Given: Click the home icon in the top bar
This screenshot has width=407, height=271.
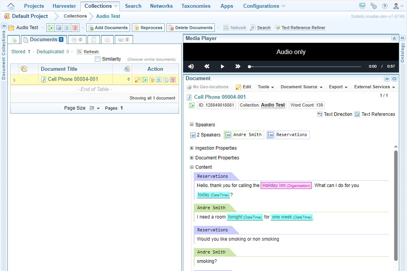Looking at the screenshot, I should [x=11, y=6].
